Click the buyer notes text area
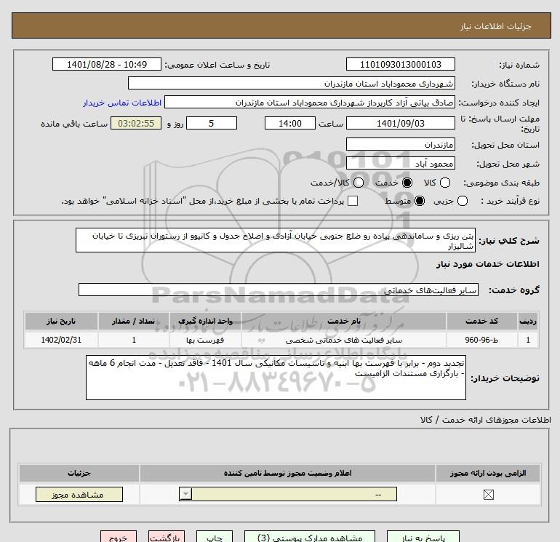 pos(276,378)
